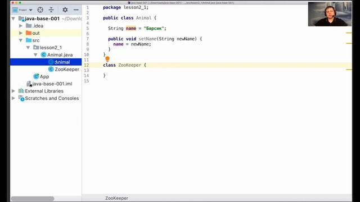This screenshot has width=360, height=202.
Task: Expand Scratches and Consoles node
Action: pyautogui.click(x=13, y=98)
